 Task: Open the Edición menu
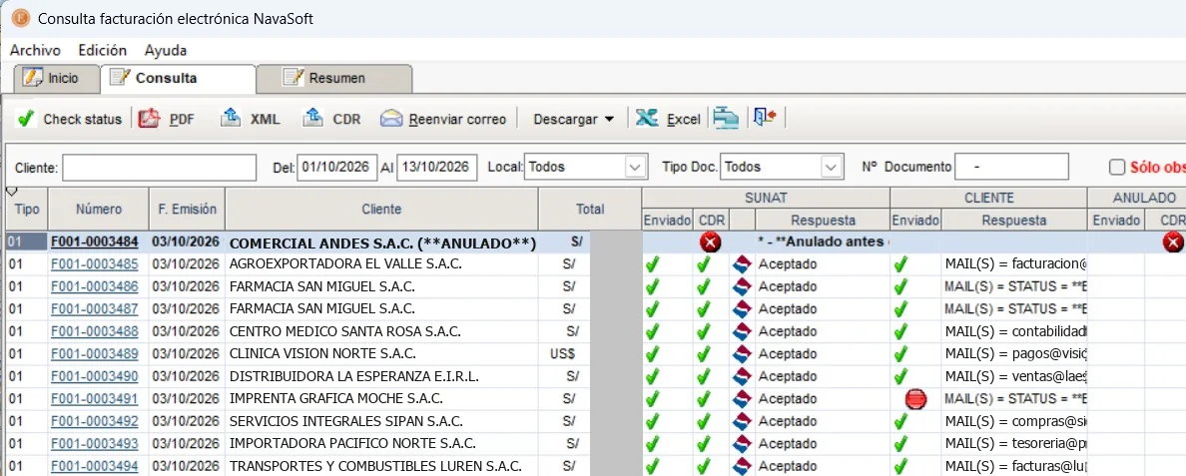102,50
